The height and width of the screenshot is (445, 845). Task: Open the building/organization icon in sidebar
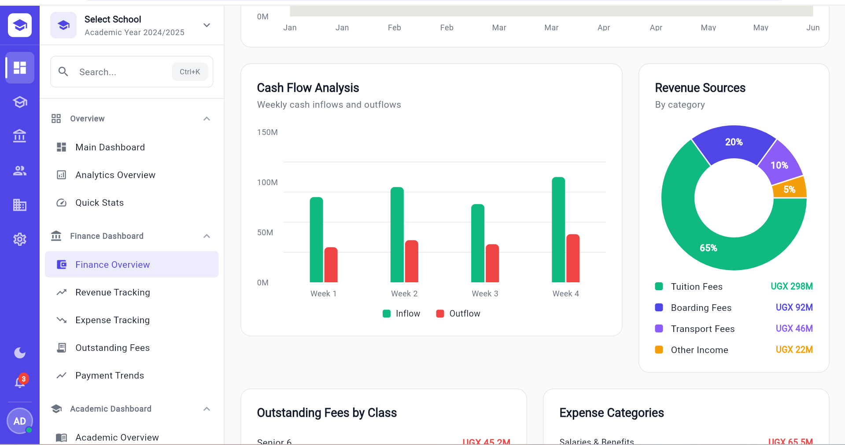(x=19, y=205)
